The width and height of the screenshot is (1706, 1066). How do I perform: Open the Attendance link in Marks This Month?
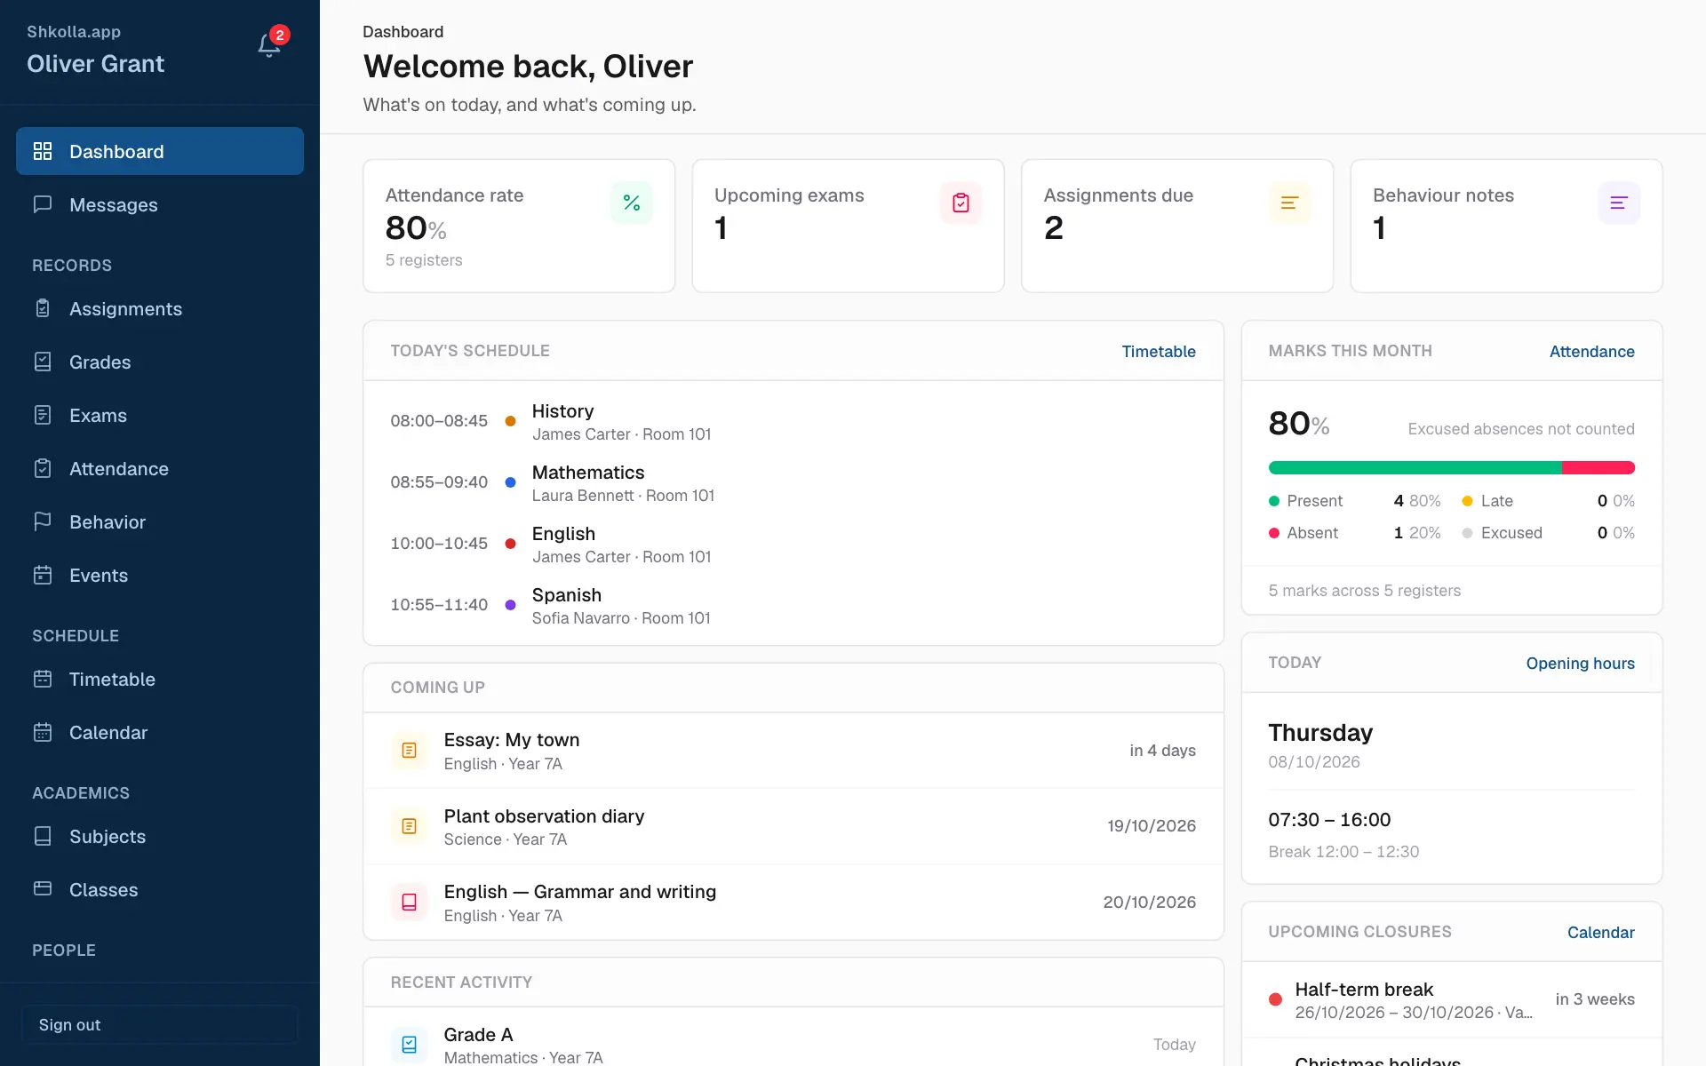point(1591,351)
